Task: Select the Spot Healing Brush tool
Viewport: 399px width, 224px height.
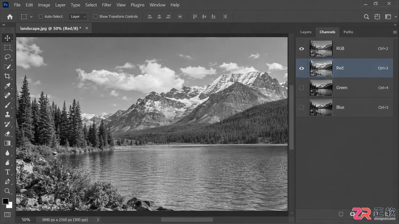Action: (7, 95)
